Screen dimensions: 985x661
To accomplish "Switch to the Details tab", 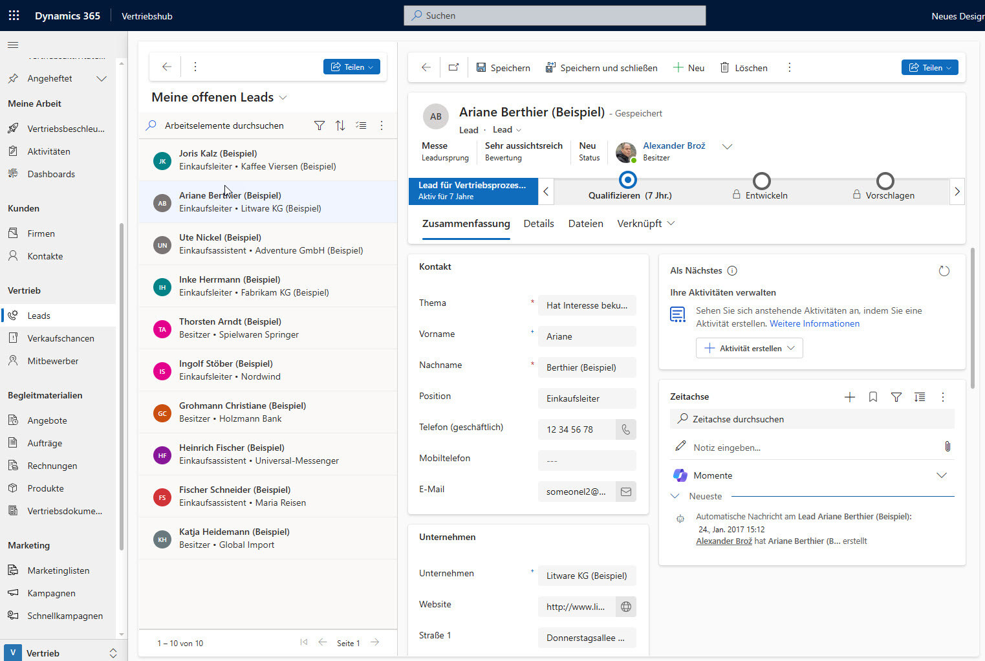I will pos(539,223).
